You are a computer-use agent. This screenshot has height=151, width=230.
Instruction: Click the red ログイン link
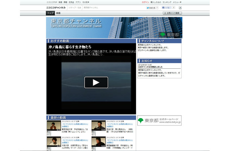click(x=146, y=2)
